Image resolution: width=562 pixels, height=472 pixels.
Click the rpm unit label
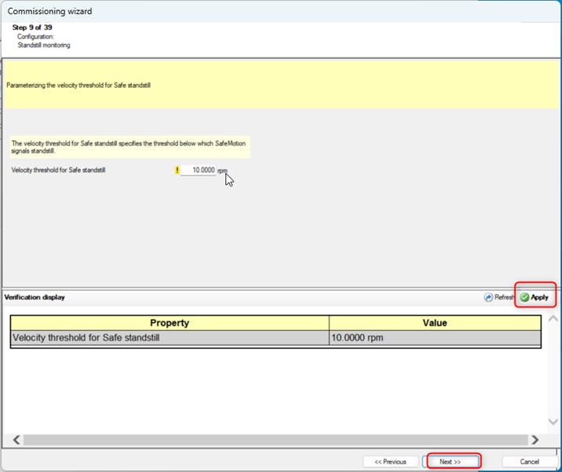tap(222, 169)
